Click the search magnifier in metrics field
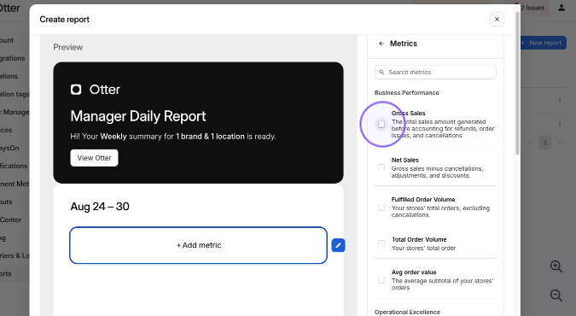 pyautogui.click(x=381, y=72)
